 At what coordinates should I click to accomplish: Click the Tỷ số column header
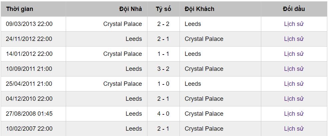tap(163, 9)
